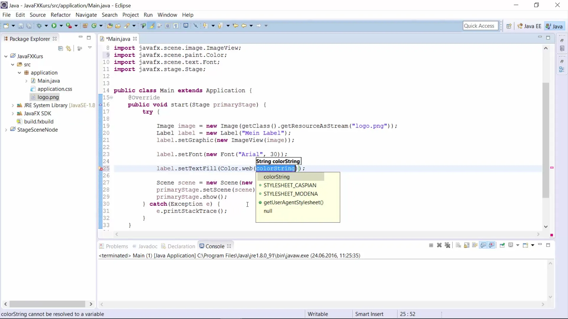Collapse the JavaFXKurs project node
The width and height of the screenshot is (568, 319).
pos(6,56)
